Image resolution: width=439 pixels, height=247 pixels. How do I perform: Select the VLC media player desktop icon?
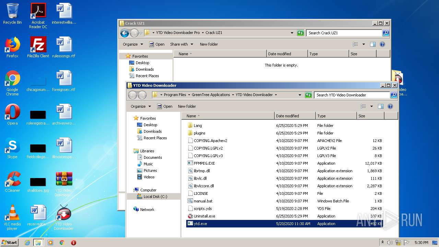12,217
